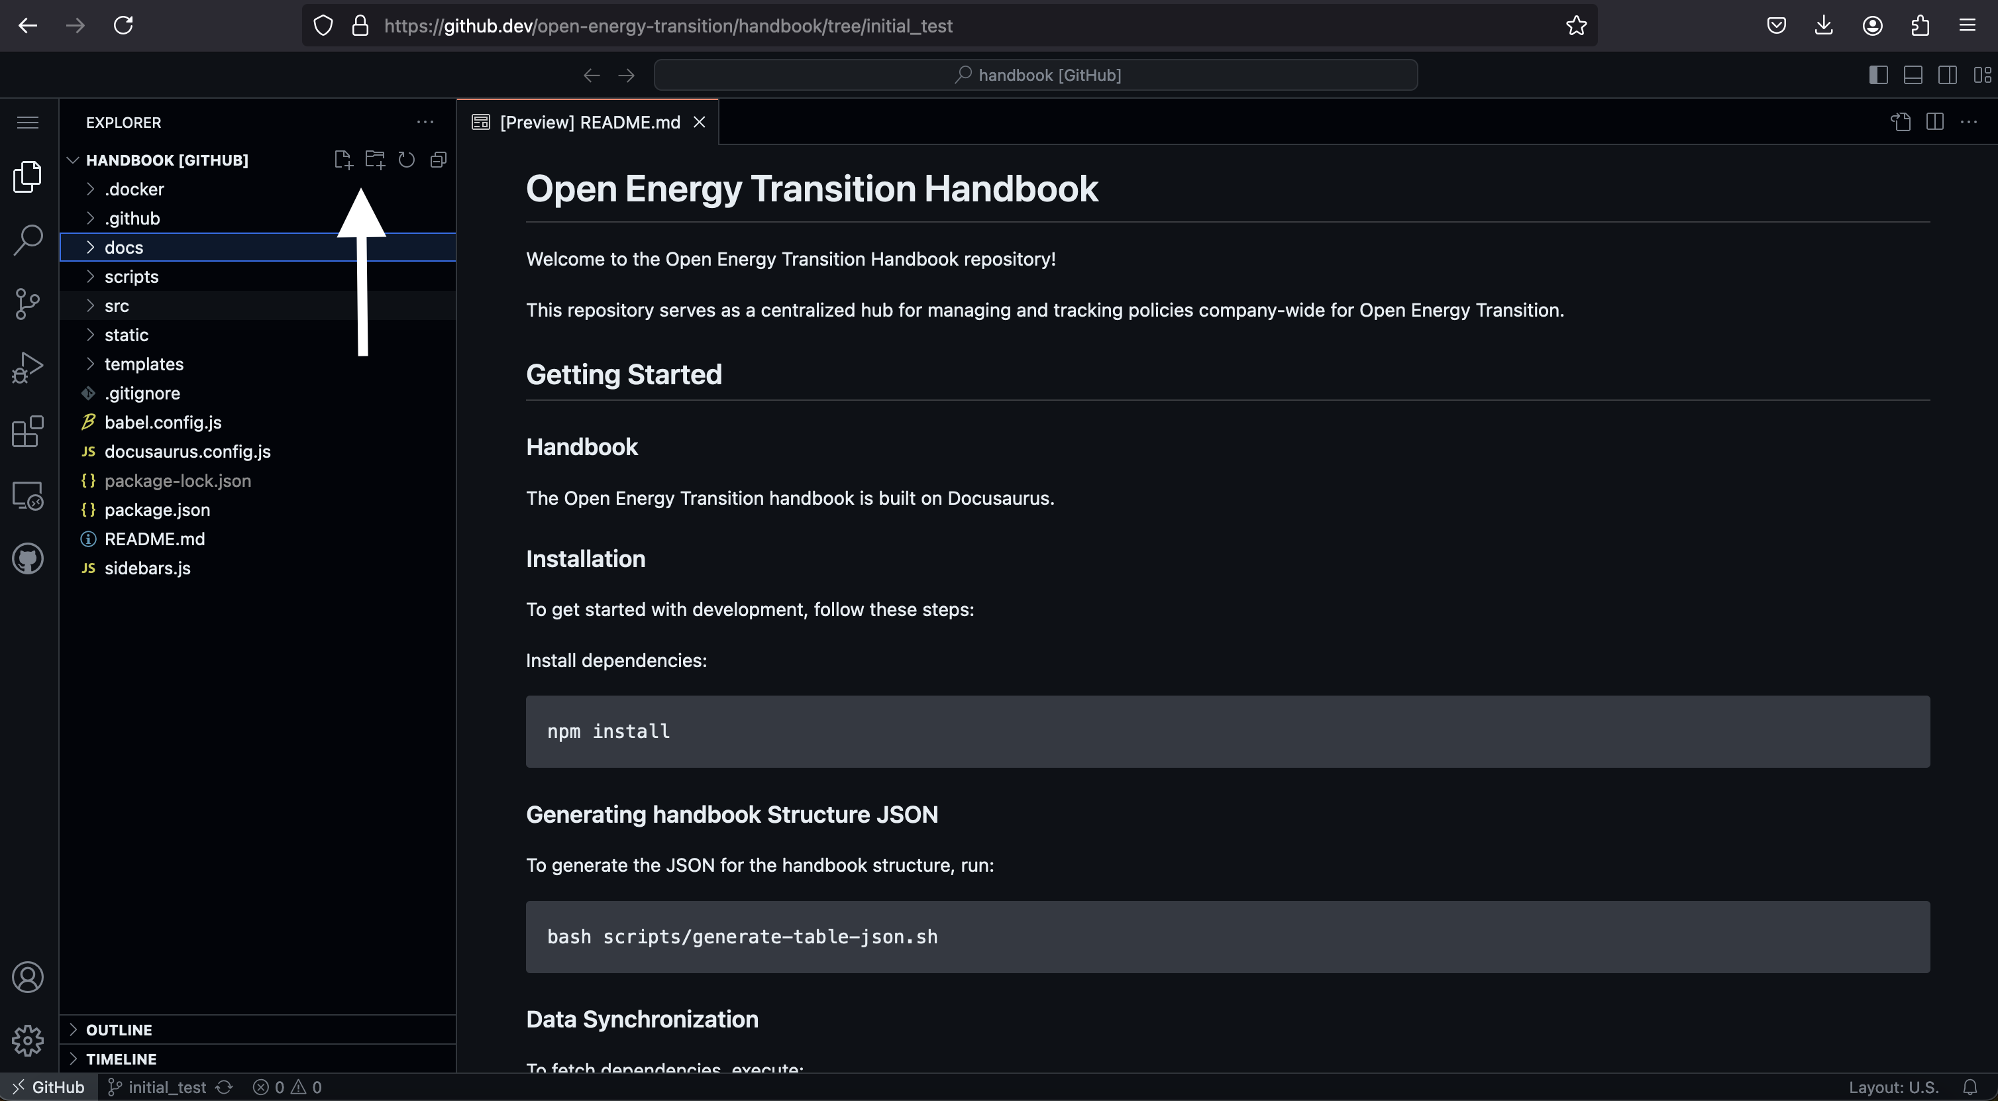Open the Extensions view
This screenshot has width=1998, height=1101.
[x=28, y=431]
